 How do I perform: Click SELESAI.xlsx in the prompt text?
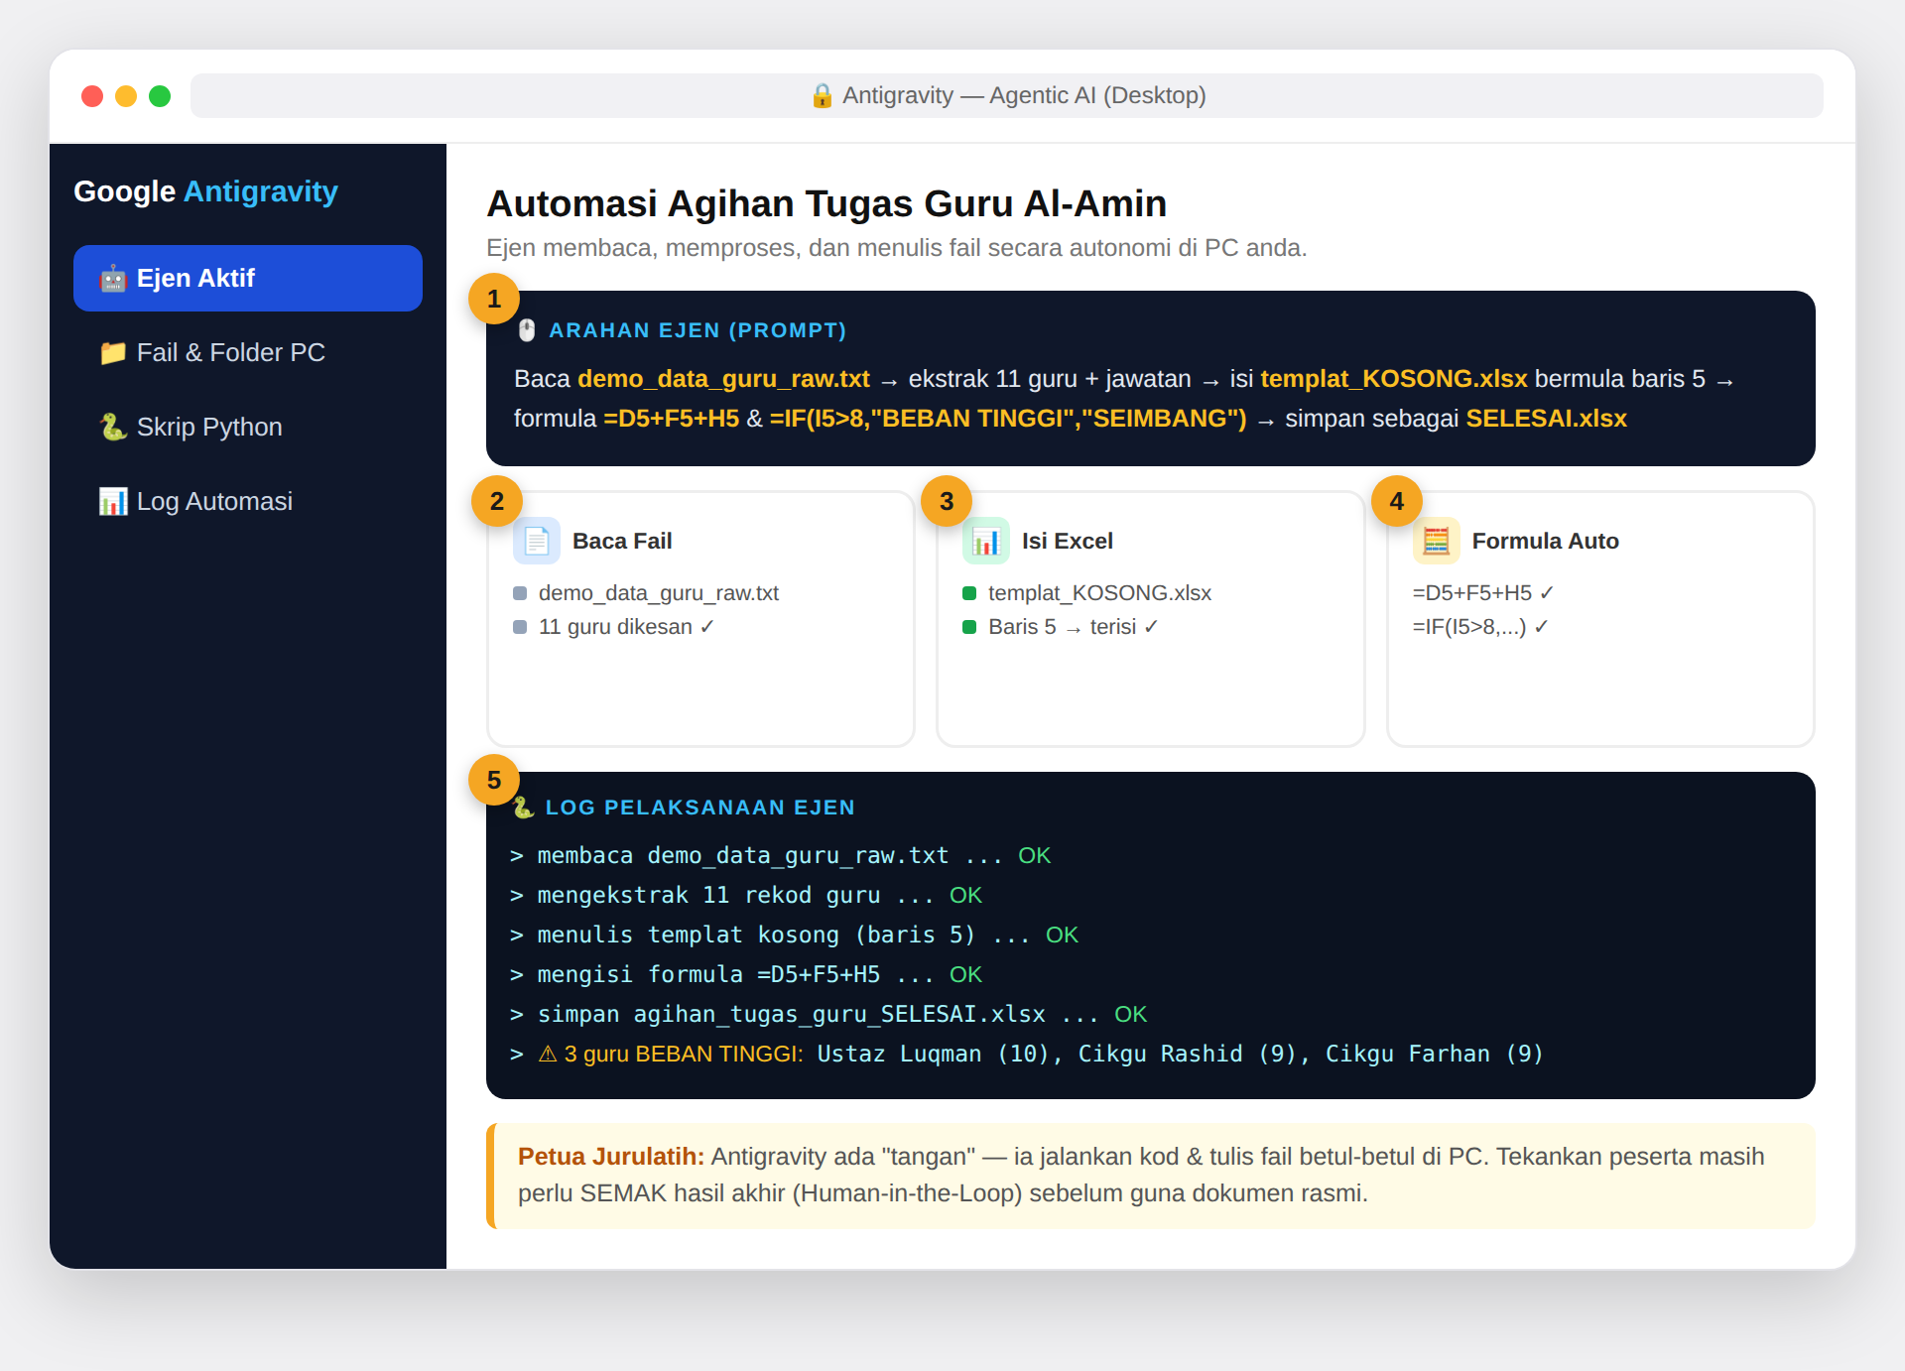[x=1546, y=419]
